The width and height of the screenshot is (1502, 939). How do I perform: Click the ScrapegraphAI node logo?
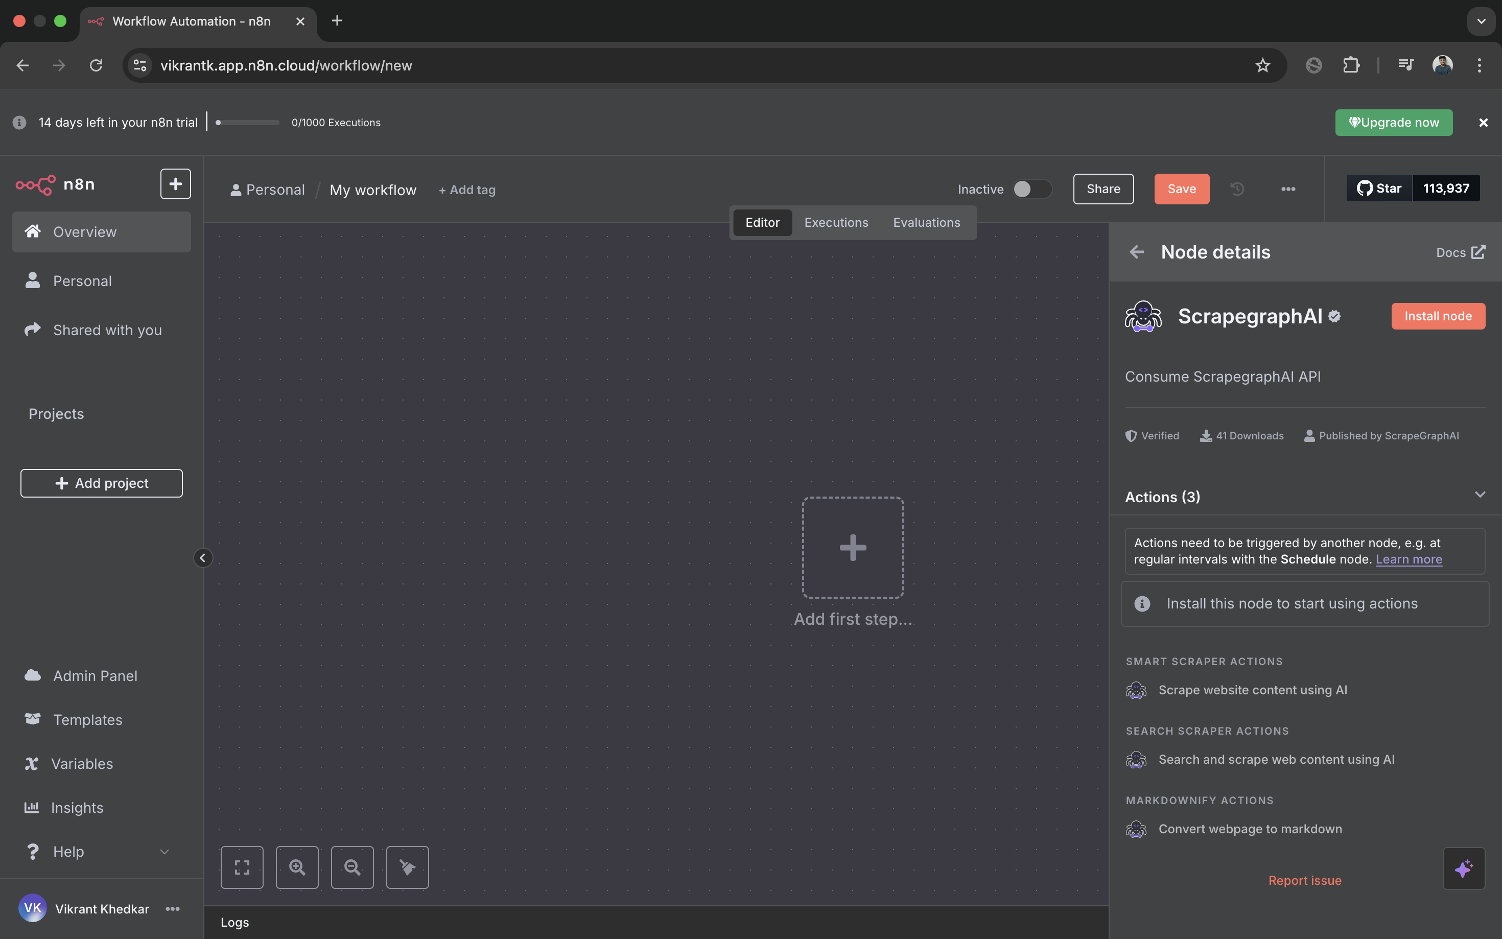coord(1143,317)
